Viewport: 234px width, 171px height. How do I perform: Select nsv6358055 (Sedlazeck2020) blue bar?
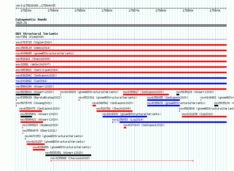164,100
